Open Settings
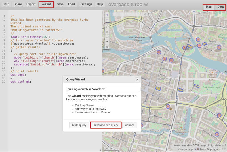 coord(87,4)
